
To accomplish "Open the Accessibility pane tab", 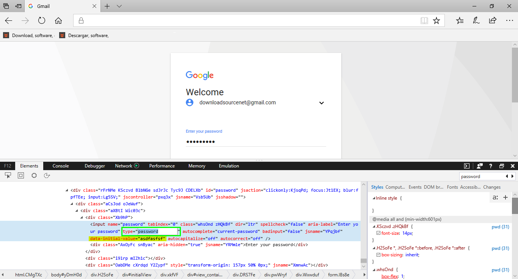I will point(470,187).
